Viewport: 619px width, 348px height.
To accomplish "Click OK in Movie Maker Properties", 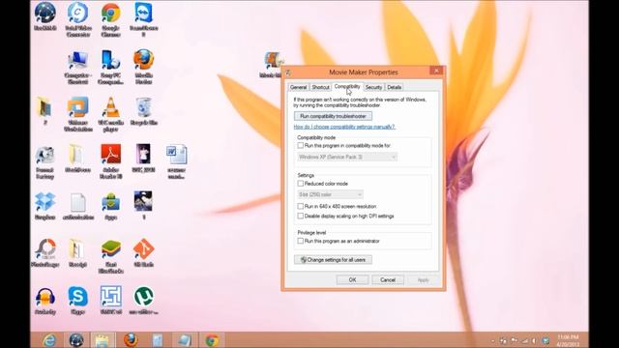I will (352, 279).
